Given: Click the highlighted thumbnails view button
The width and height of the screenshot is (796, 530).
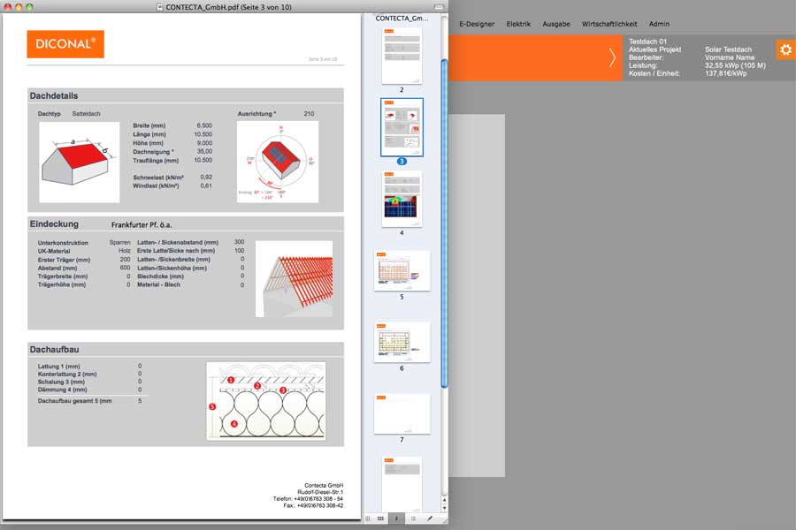Looking at the screenshot, I should [397, 519].
